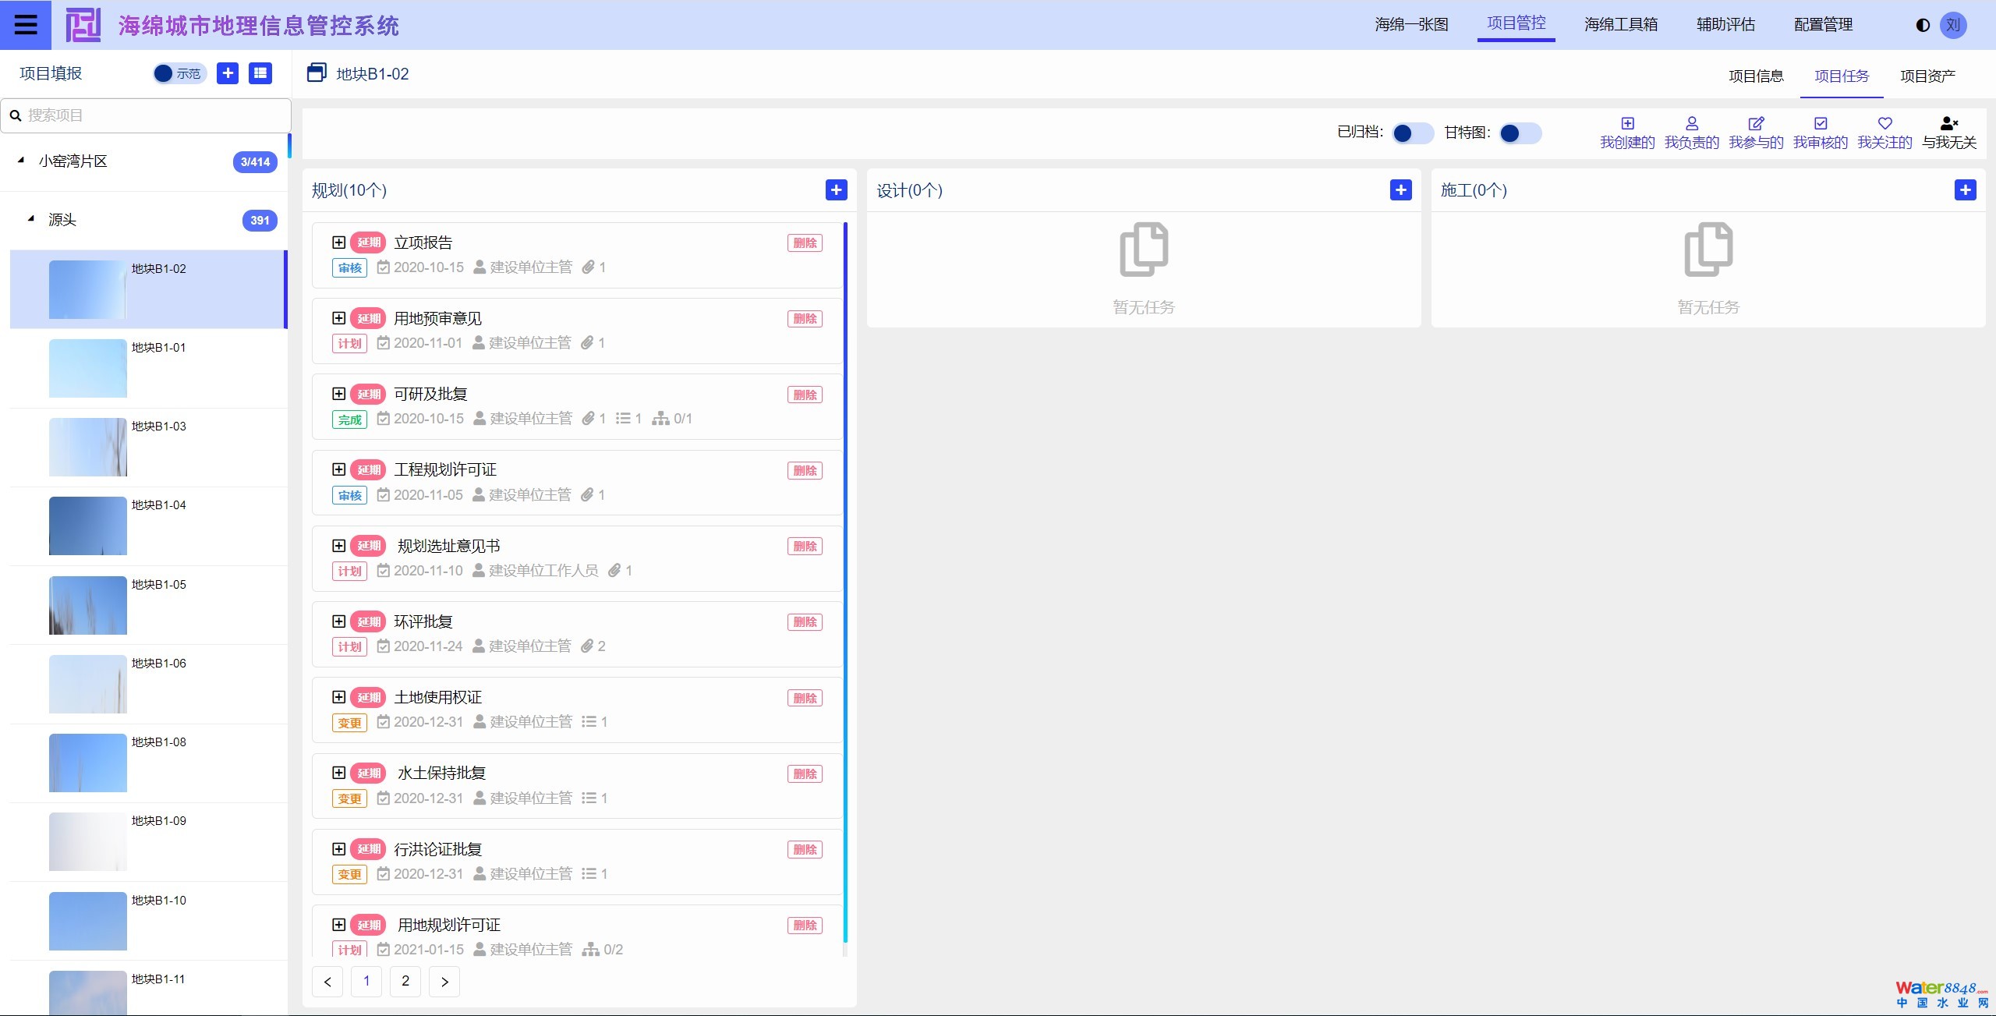Collapse the 源头 tree node
The width and height of the screenshot is (1996, 1016).
(31, 219)
